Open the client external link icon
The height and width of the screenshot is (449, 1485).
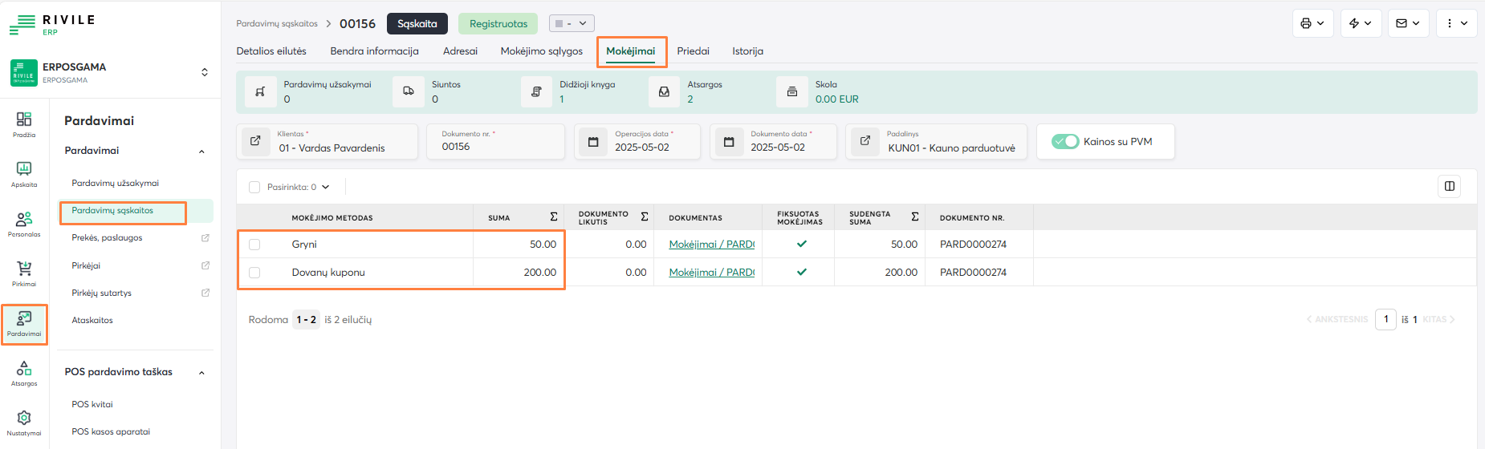[255, 141]
